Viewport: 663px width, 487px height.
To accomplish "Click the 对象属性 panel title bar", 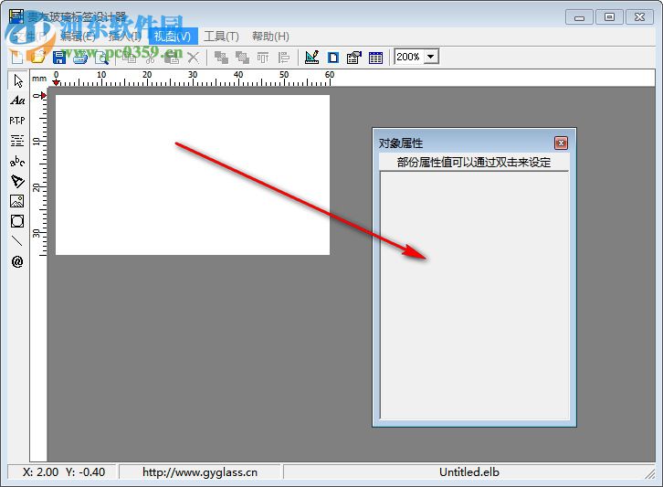I will 465,143.
